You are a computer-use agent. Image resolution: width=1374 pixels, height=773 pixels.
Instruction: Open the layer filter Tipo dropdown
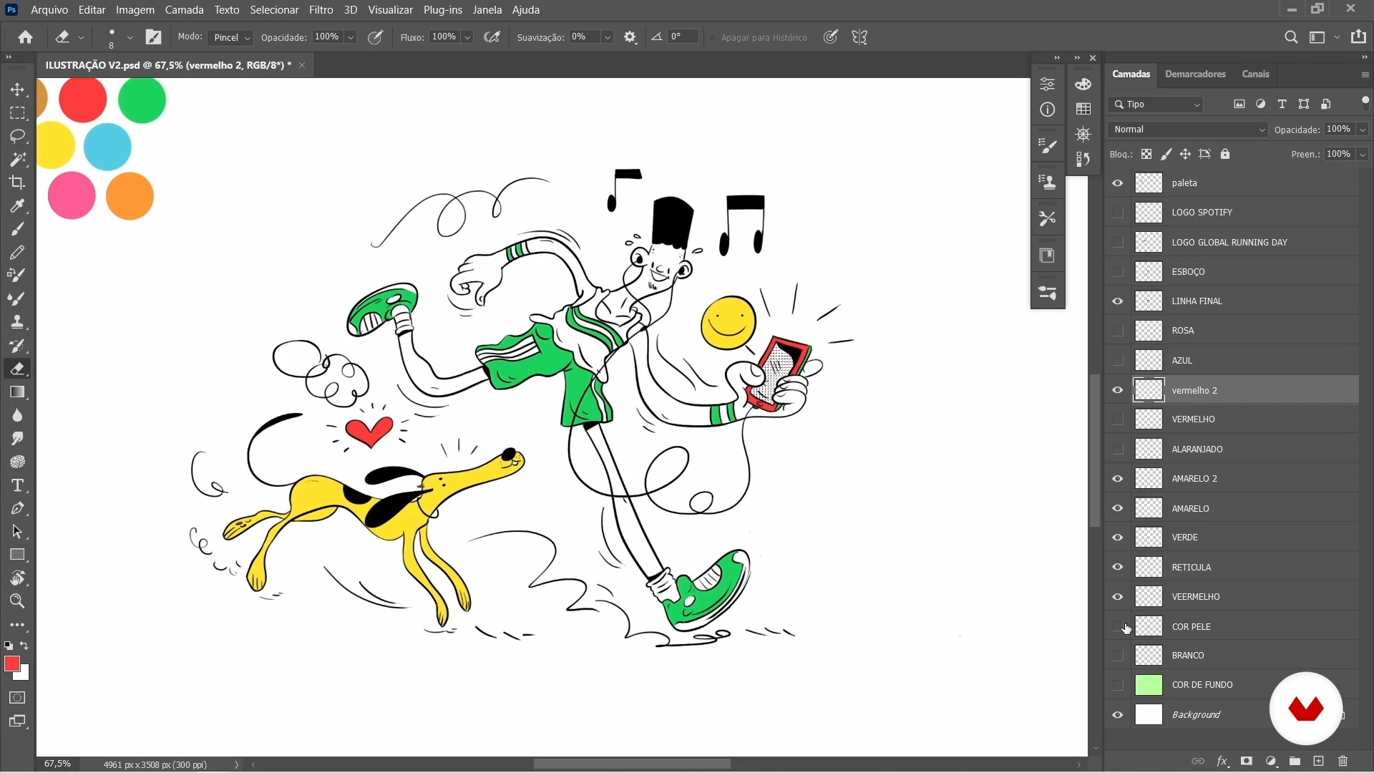click(x=1156, y=104)
